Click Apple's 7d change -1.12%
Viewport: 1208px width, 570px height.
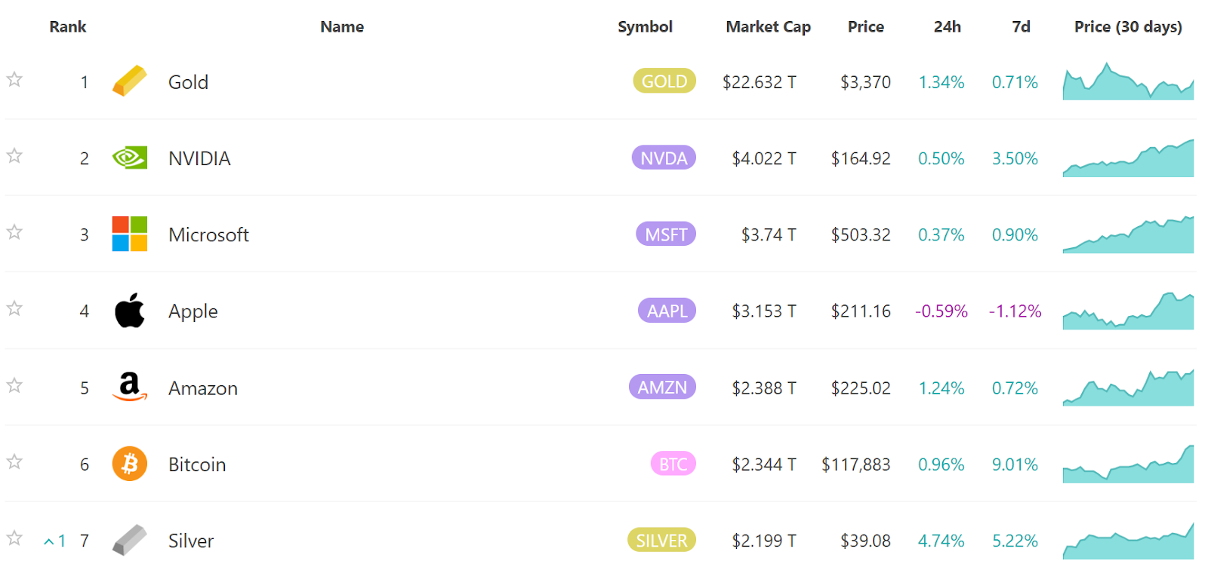coord(1015,311)
